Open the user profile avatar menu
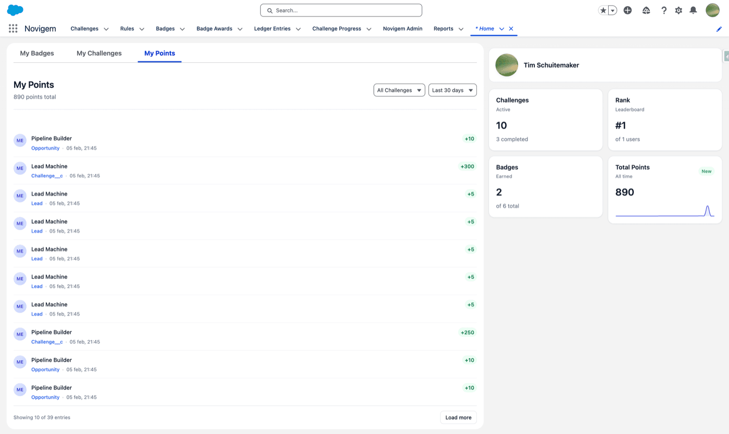The image size is (729, 434). click(712, 10)
